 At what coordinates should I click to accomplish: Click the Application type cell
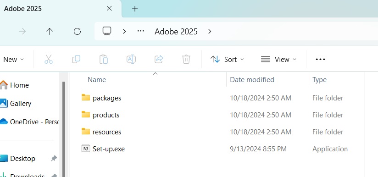click(330, 149)
